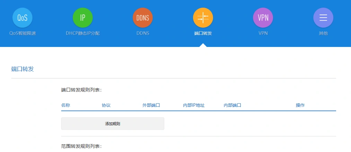Click the green IP circle icon

[83, 18]
